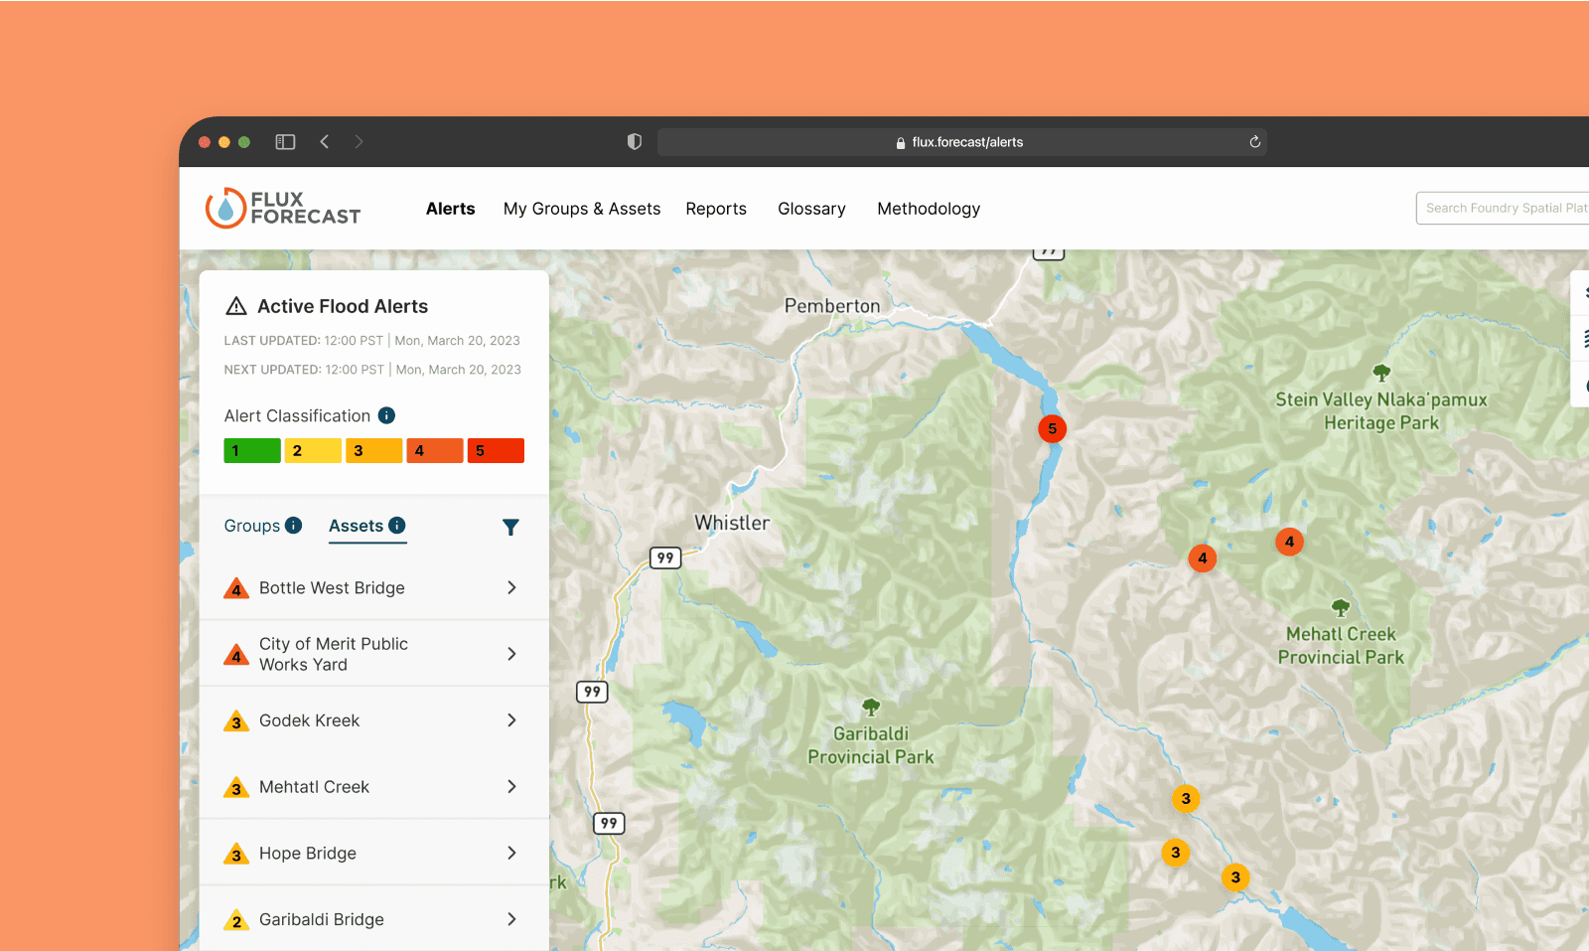Screen dimensions: 1589x951
Task: Click the topmost level 3 map marker
Action: pos(1186,798)
